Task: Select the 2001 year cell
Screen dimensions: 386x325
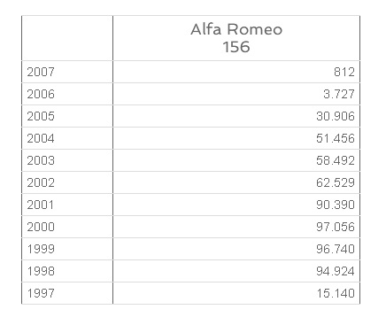Action: point(67,205)
